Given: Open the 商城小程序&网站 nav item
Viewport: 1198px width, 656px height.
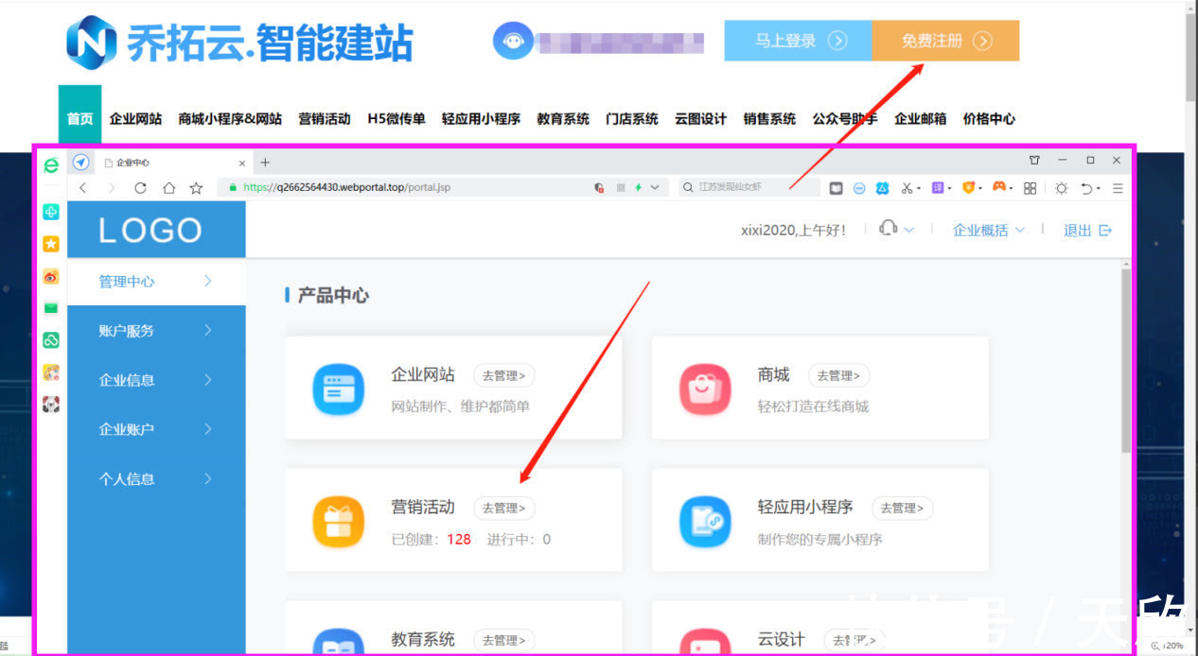Looking at the screenshot, I should click(230, 119).
